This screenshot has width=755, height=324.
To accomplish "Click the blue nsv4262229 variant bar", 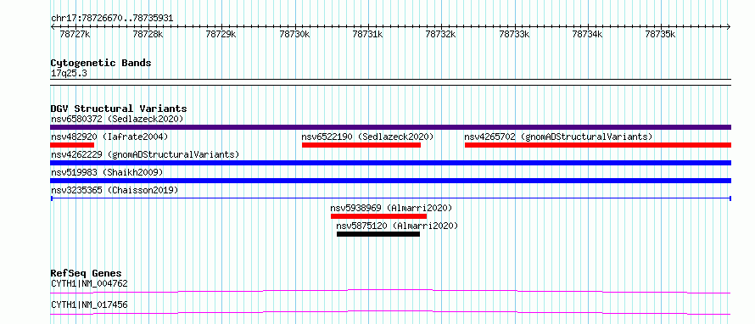I will coord(390,163).
